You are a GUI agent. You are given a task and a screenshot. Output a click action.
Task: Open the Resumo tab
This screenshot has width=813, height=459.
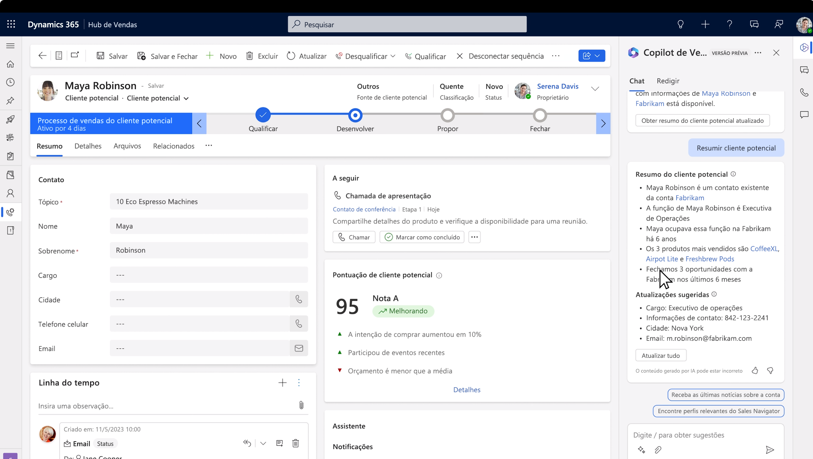tap(49, 146)
